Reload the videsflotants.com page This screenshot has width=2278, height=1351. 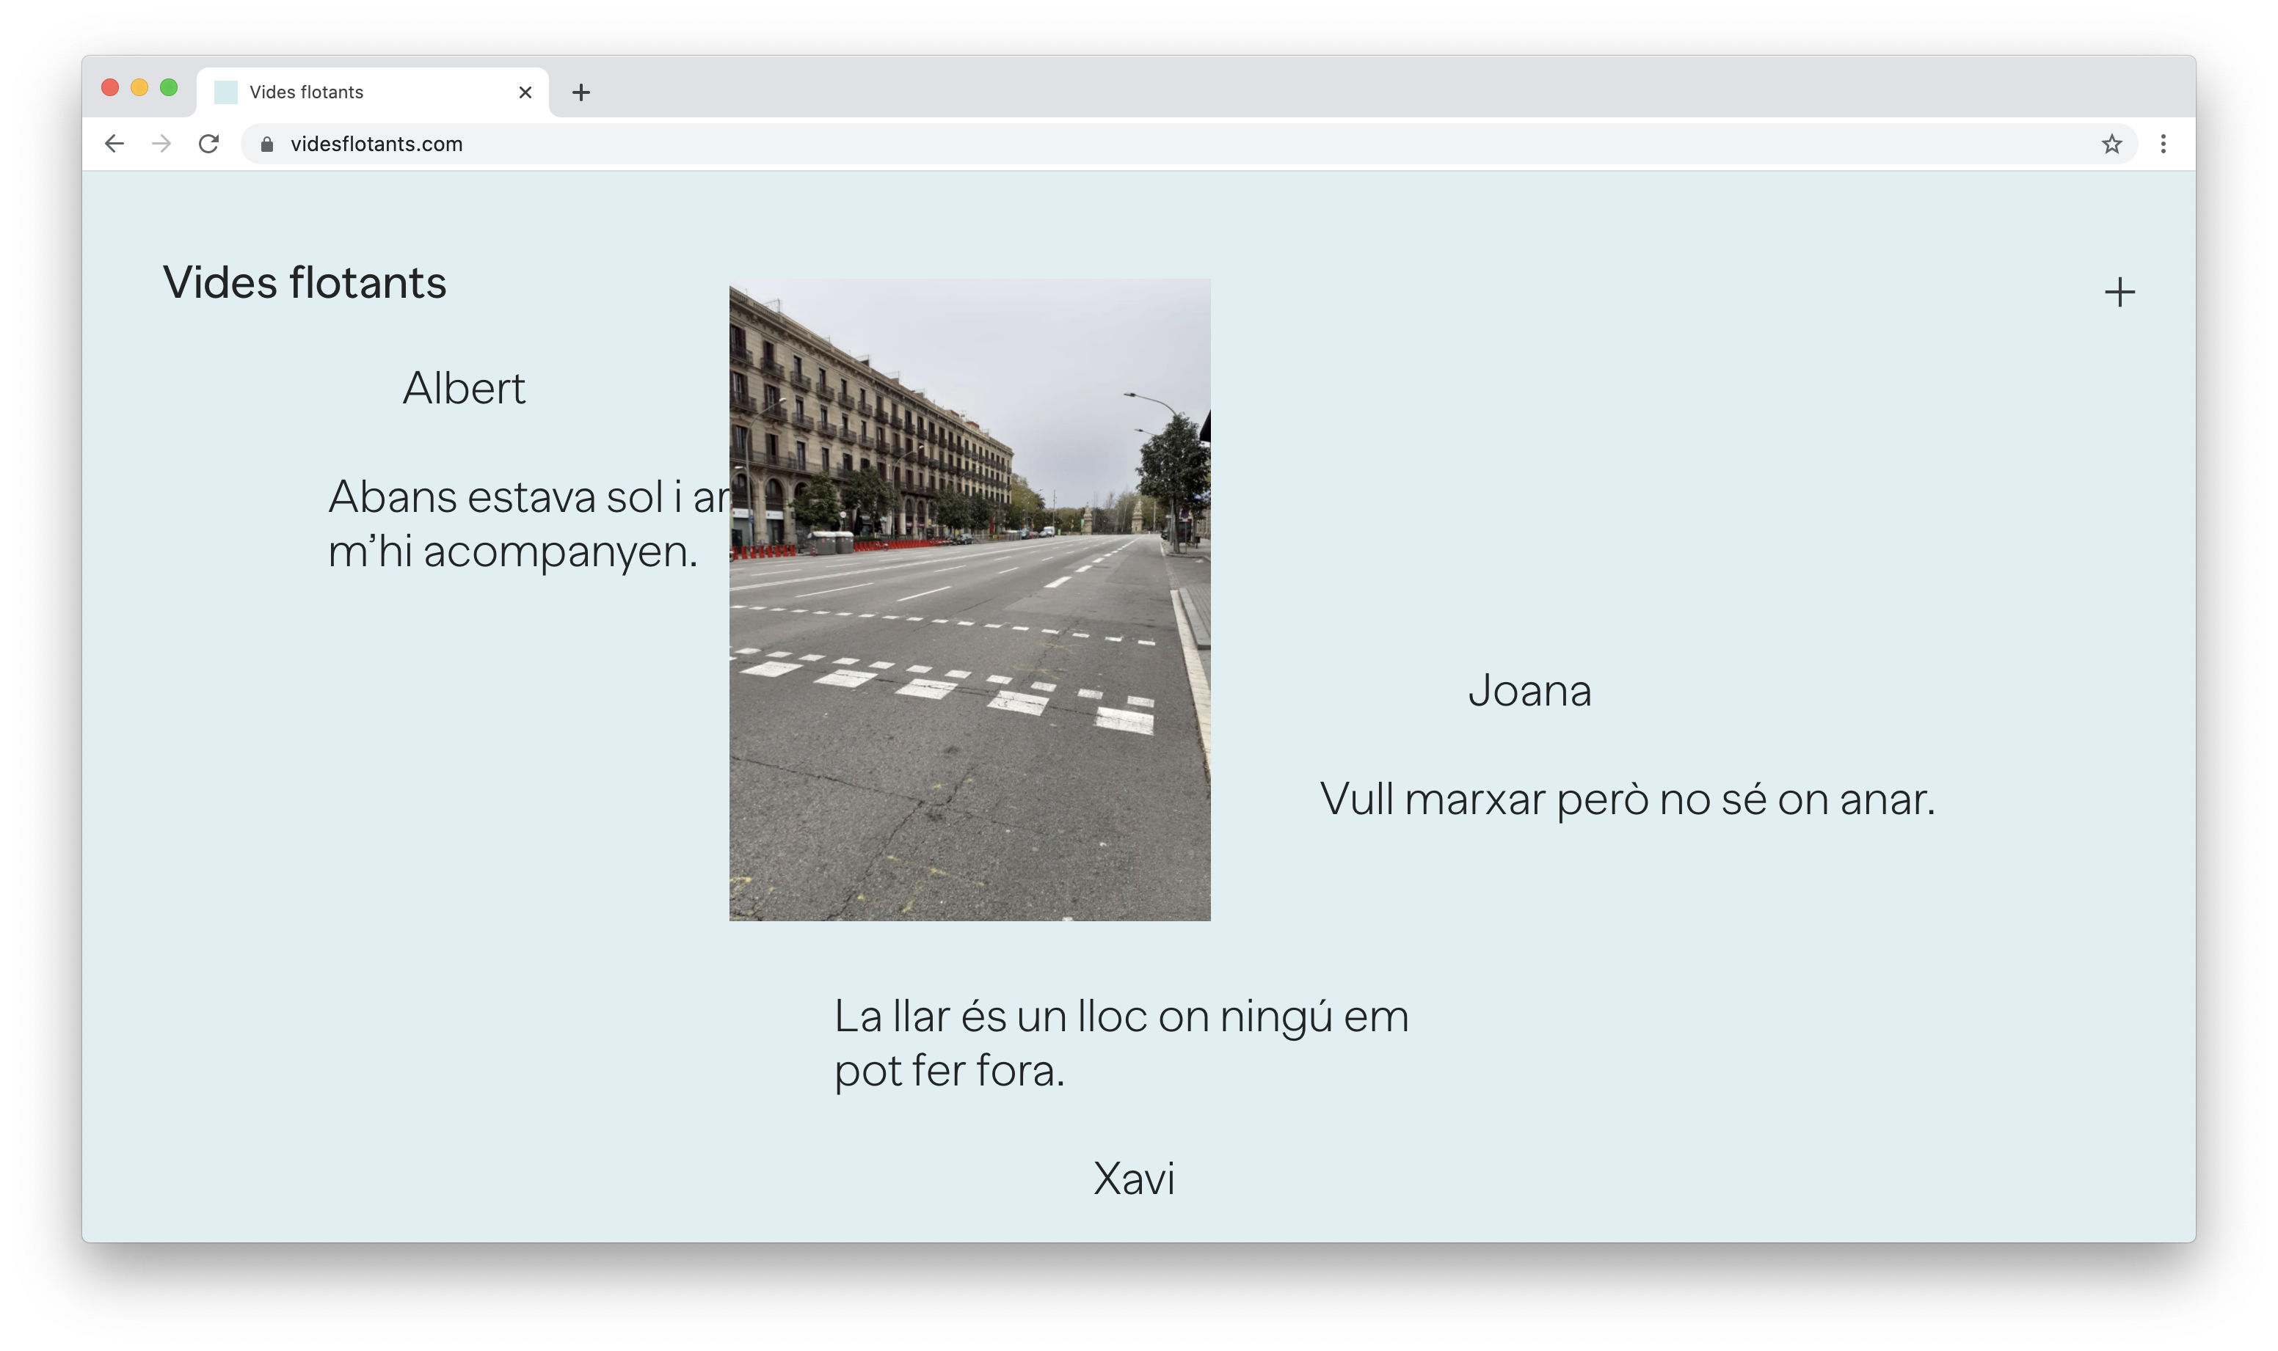point(208,144)
